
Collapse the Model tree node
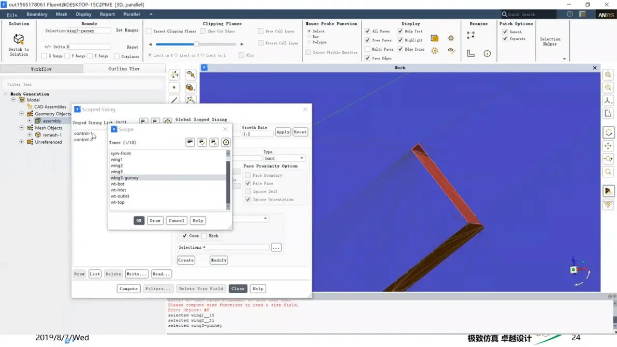pos(13,100)
